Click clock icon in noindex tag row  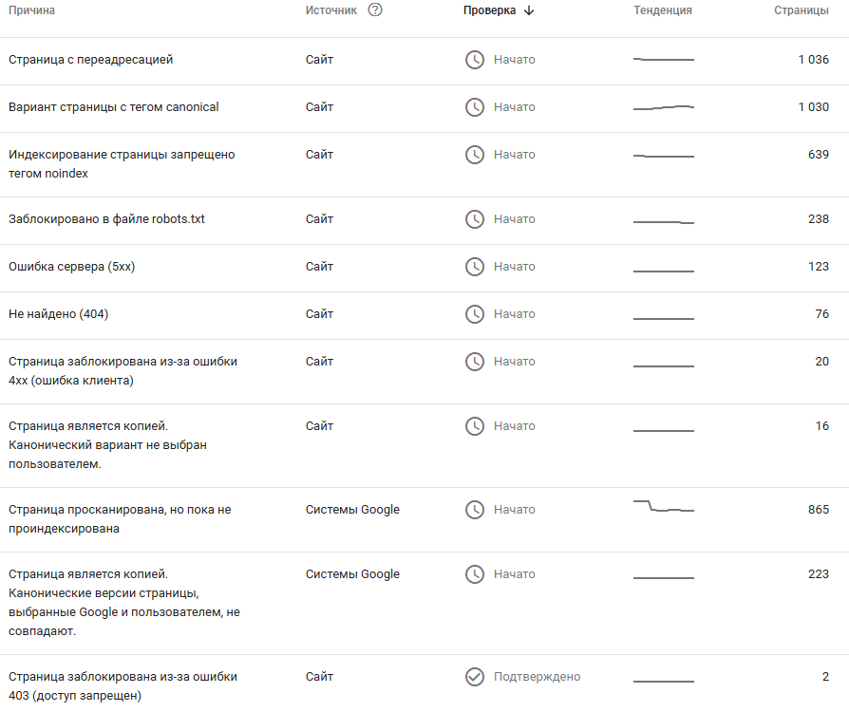474,155
